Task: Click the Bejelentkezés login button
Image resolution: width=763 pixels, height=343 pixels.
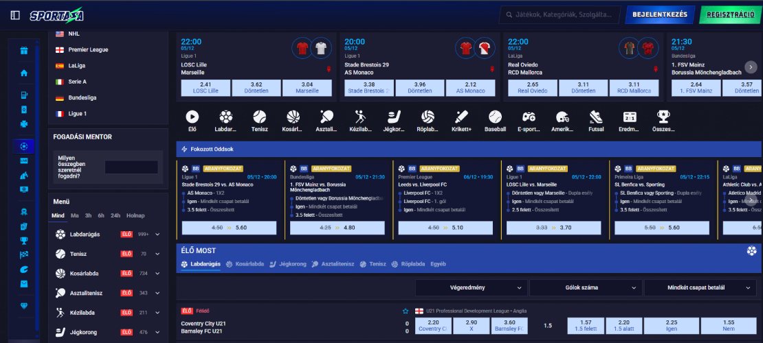Action: click(660, 14)
